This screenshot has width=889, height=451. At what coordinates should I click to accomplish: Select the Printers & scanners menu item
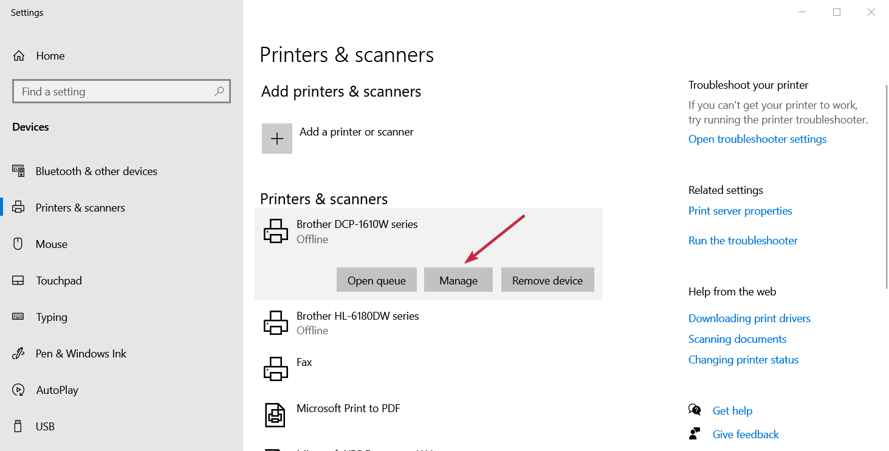(80, 208)
